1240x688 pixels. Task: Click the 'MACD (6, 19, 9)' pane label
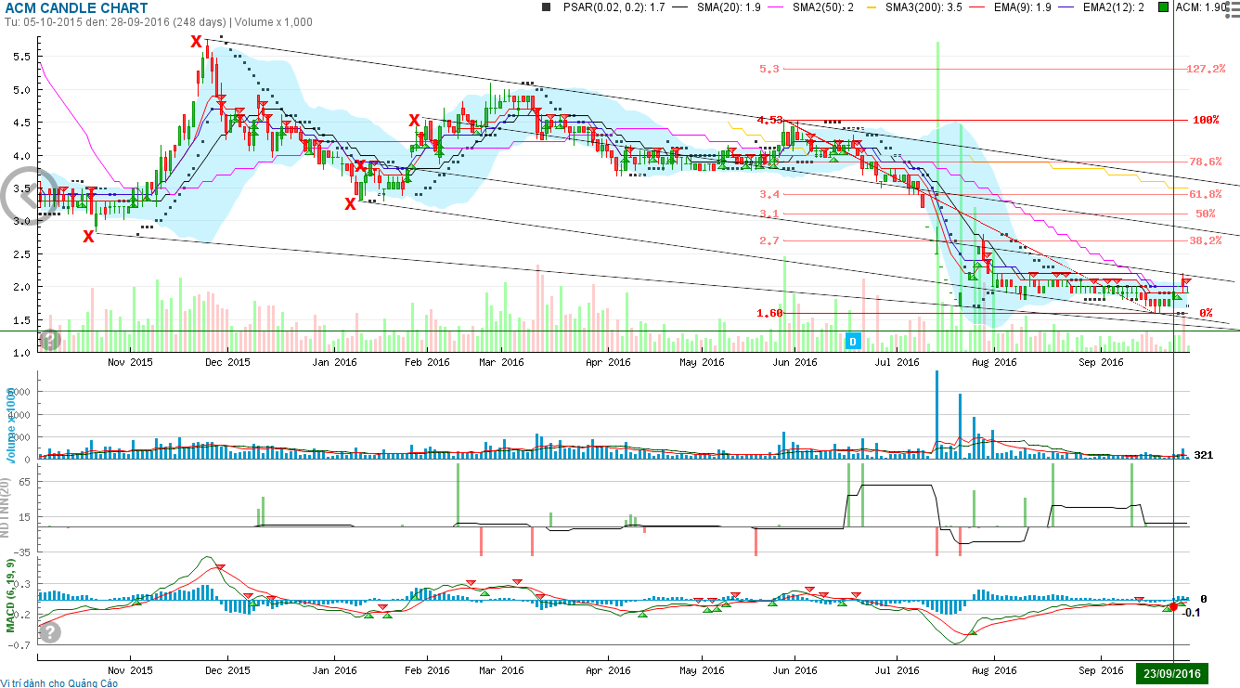coord(12,595)
